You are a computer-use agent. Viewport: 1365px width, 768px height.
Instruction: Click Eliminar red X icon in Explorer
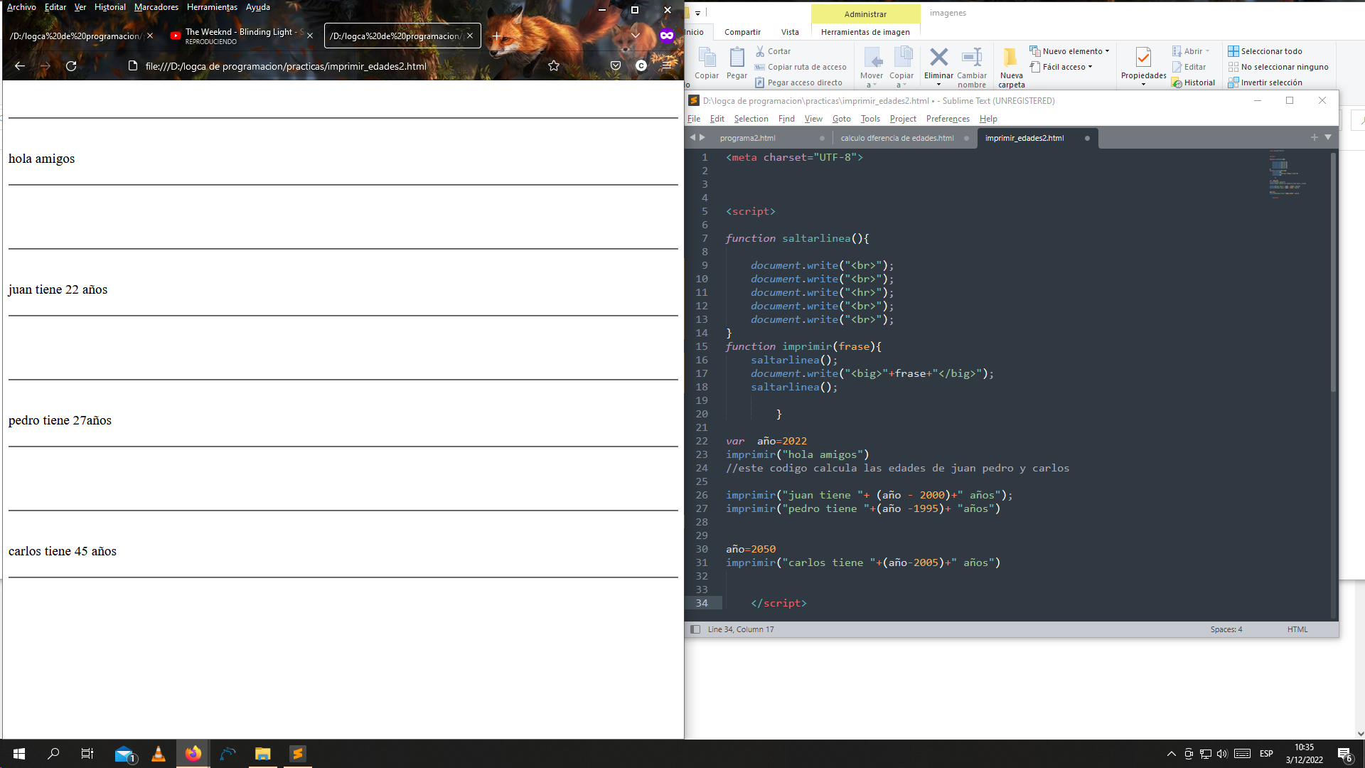(x=938, y=57)
